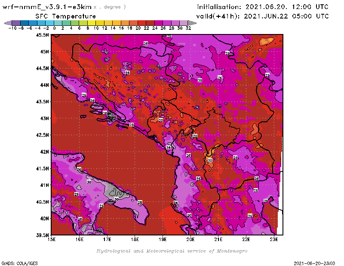Click legend swatch between 26 and 28
This screenshot has height=266, width=344.
(167, 23)
